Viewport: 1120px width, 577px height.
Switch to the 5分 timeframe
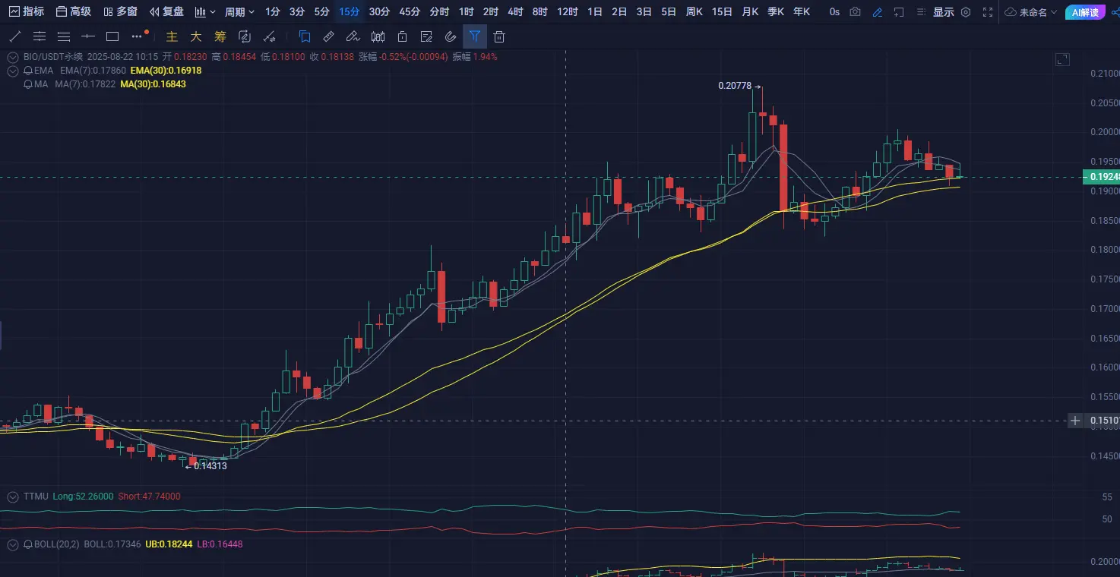click(x=322, y=12)
